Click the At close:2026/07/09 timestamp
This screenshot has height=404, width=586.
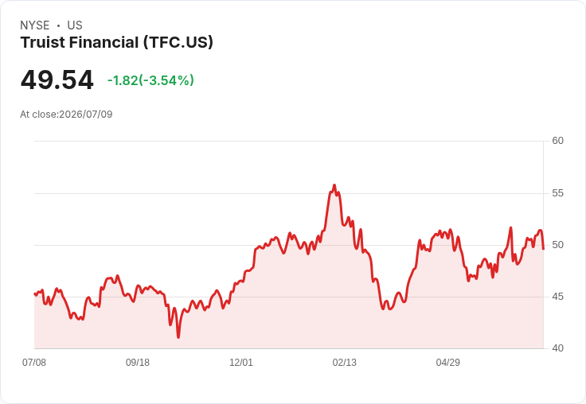(66, 115)
